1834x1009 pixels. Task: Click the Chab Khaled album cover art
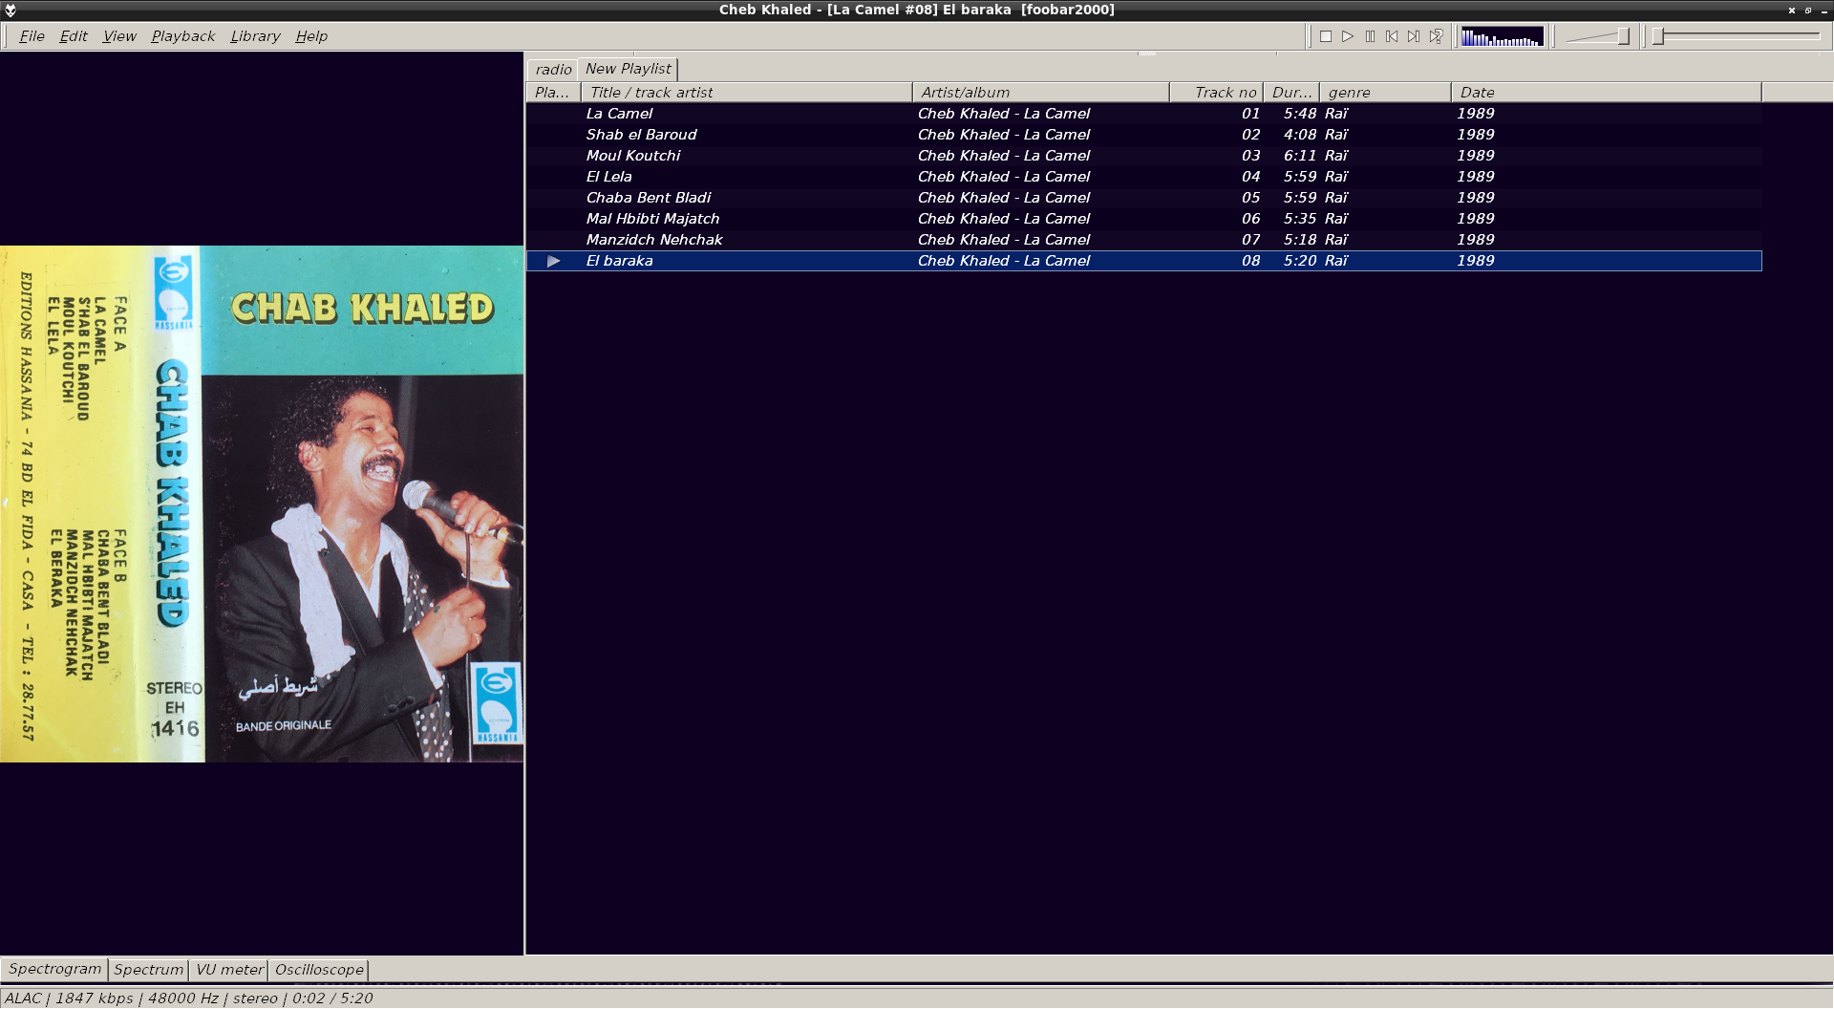click(x=262, y=504)
